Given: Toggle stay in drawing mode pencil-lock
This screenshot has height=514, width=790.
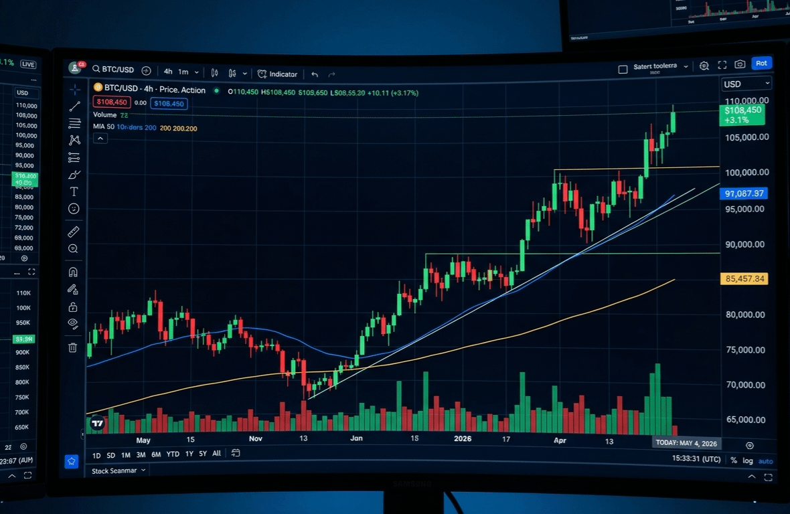Looking at the screenshot, I should point(73,290).
